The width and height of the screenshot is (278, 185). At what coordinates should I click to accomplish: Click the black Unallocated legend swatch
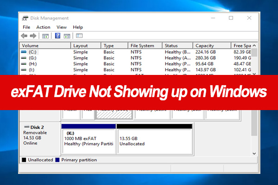(x=24, y=160)
